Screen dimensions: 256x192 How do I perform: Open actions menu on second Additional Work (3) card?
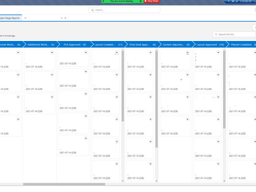pos(52,75)
